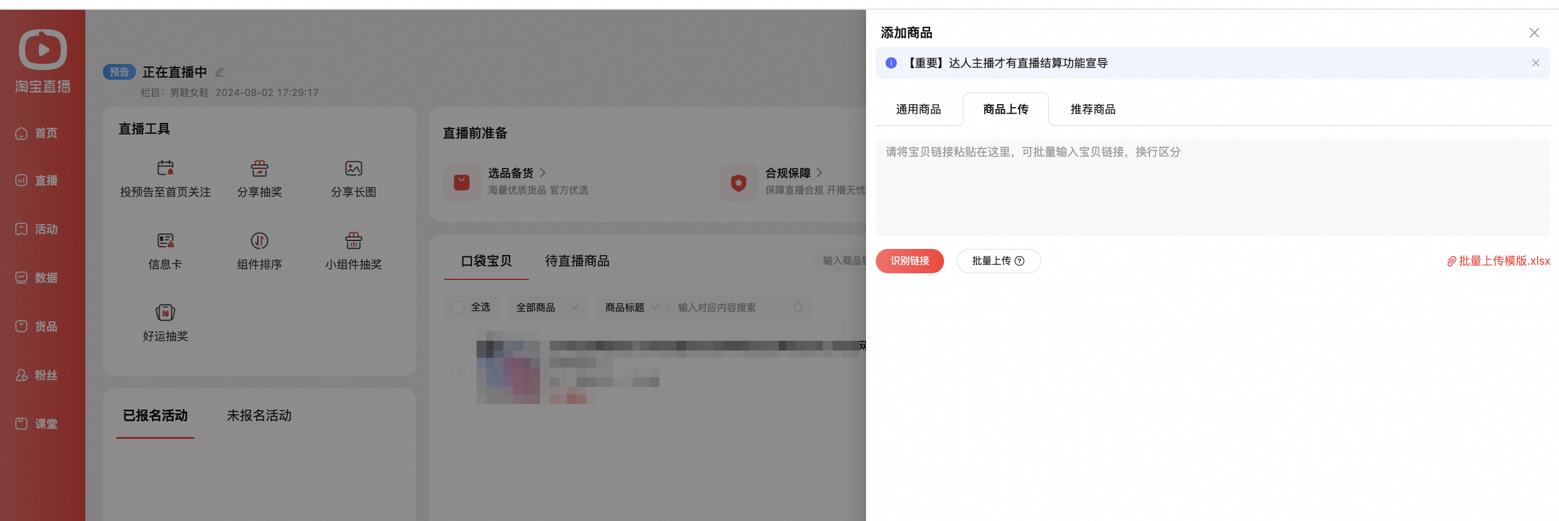Click the 直播前准备 heading
Viewport: 1559px width, 521px height.
point(475,133)
